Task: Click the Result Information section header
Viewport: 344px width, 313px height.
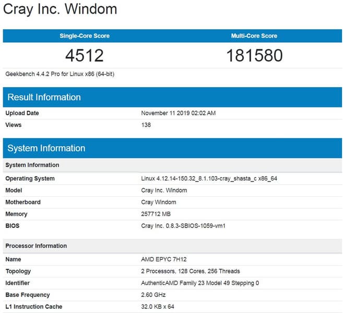Action: point(44,97)
